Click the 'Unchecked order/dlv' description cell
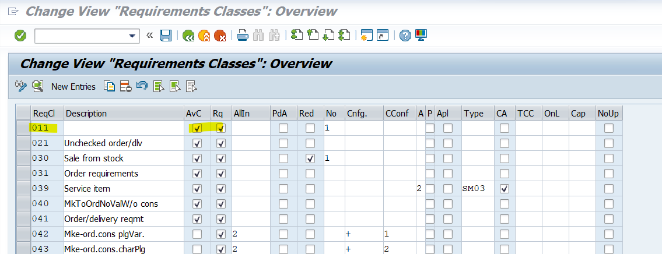 point(124,143)
